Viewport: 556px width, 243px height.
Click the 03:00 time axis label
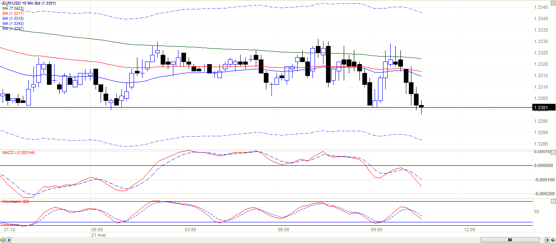(x=190, y=230)
